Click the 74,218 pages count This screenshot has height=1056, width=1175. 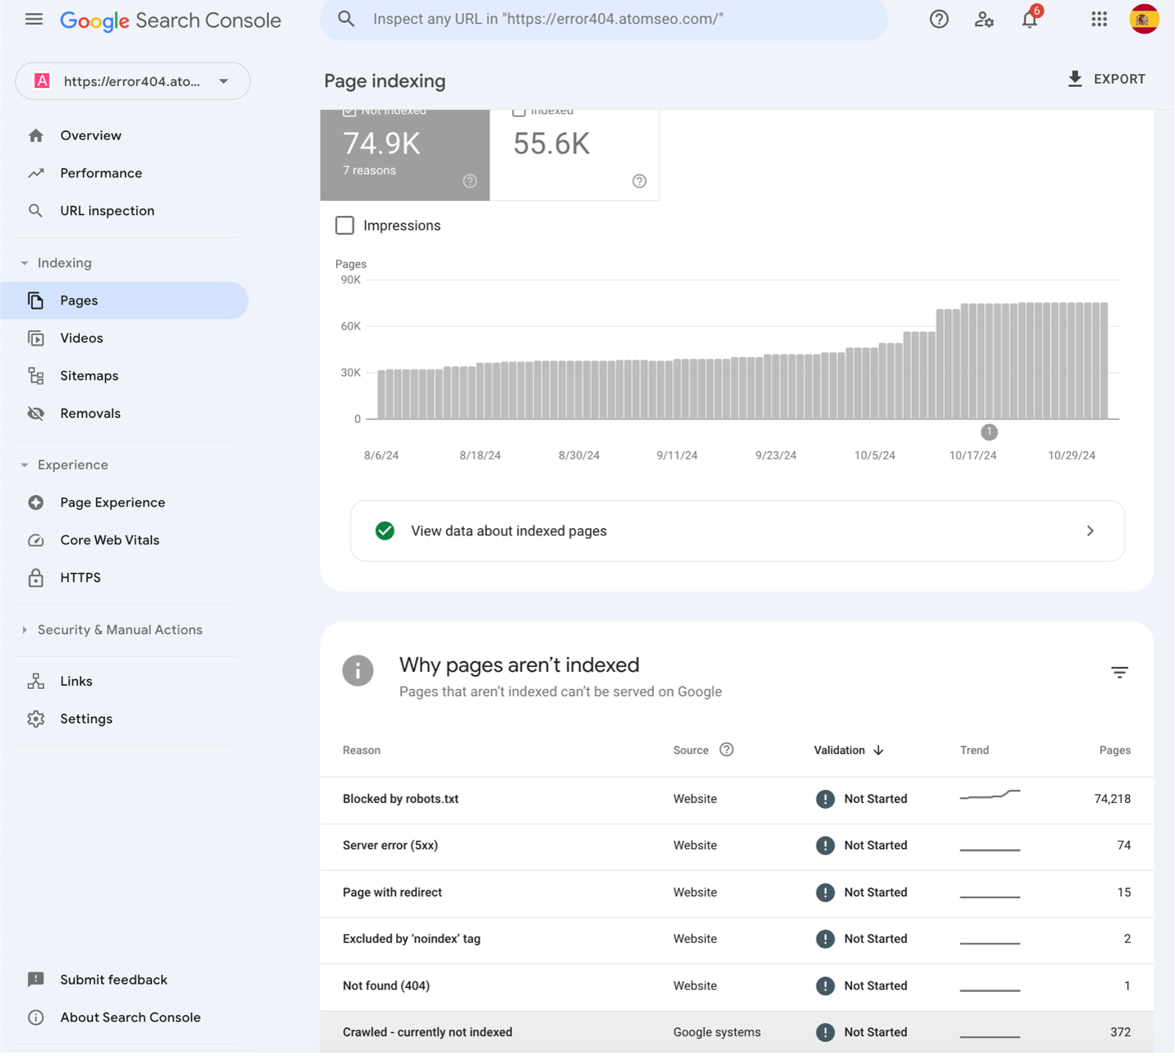pos(1112,799)
